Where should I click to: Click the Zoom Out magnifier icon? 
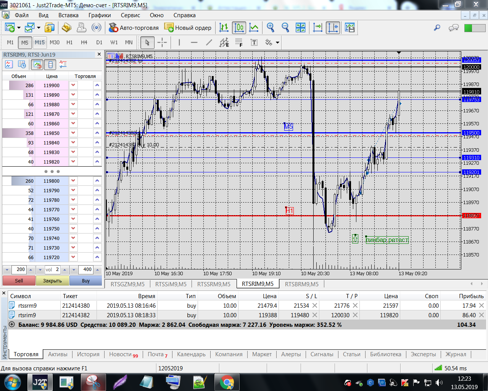tap(285, 28)
